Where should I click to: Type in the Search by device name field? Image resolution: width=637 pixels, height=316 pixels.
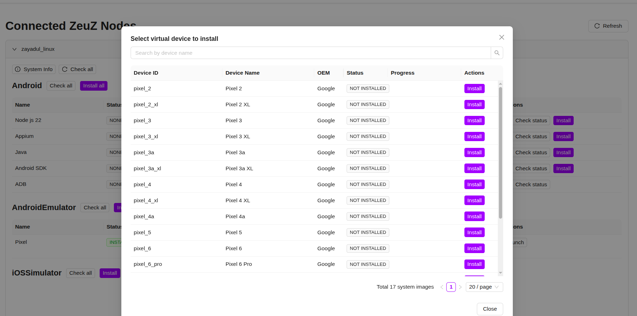310,53
